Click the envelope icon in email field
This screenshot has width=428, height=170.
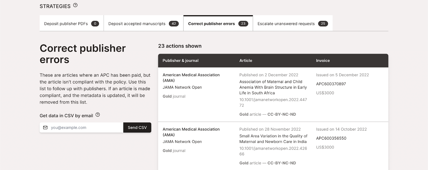pos(45,128)
